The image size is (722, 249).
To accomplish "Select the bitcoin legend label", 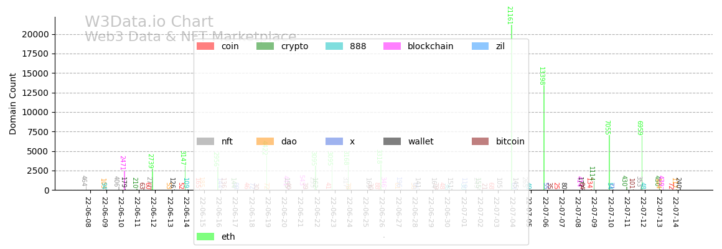I will (510, 141).
